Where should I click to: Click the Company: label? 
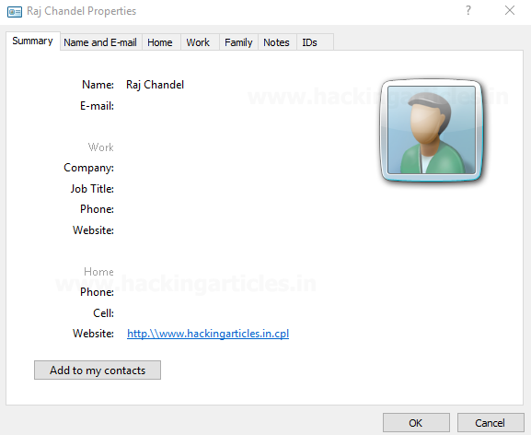(x=88, y=168)
